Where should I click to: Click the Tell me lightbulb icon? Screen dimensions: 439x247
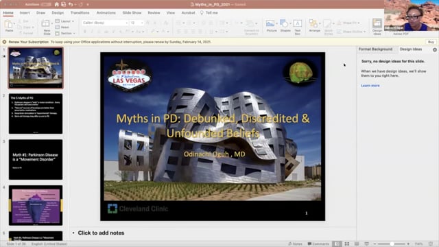202,12
